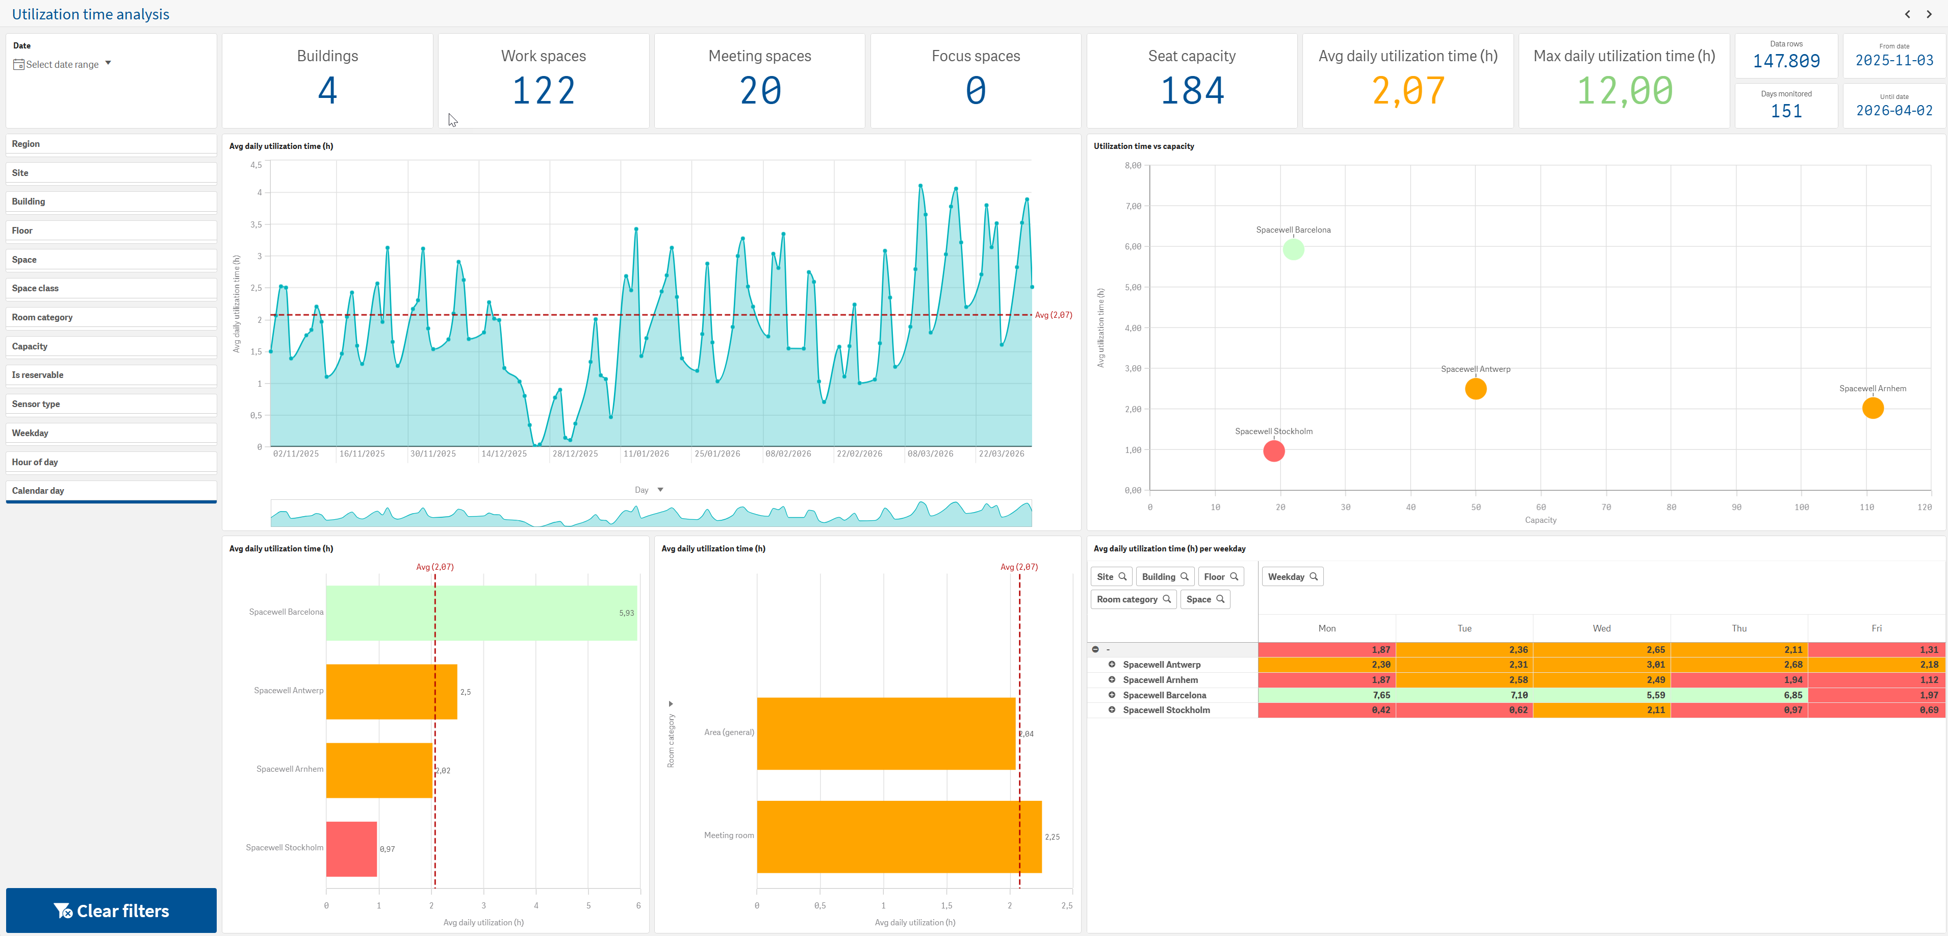Click the Clear filters button
The image size is (1948, 936).
(x=111, y=910)
